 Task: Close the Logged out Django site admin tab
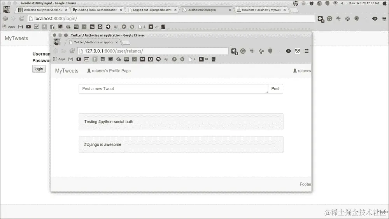(175, 10)
